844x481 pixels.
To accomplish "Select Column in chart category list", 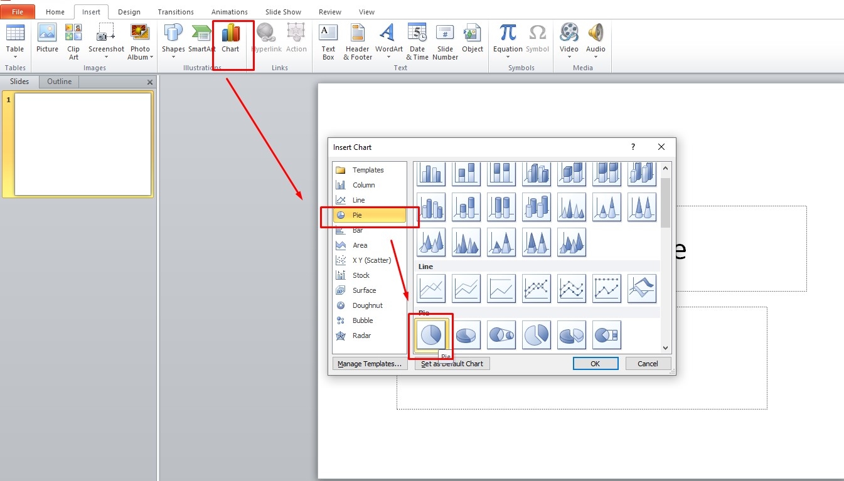I will point(370,185).
